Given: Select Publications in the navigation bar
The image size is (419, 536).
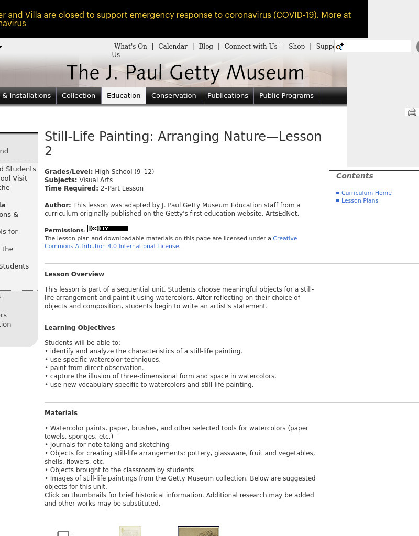Looking at the screenshot, I should point(228,96).
